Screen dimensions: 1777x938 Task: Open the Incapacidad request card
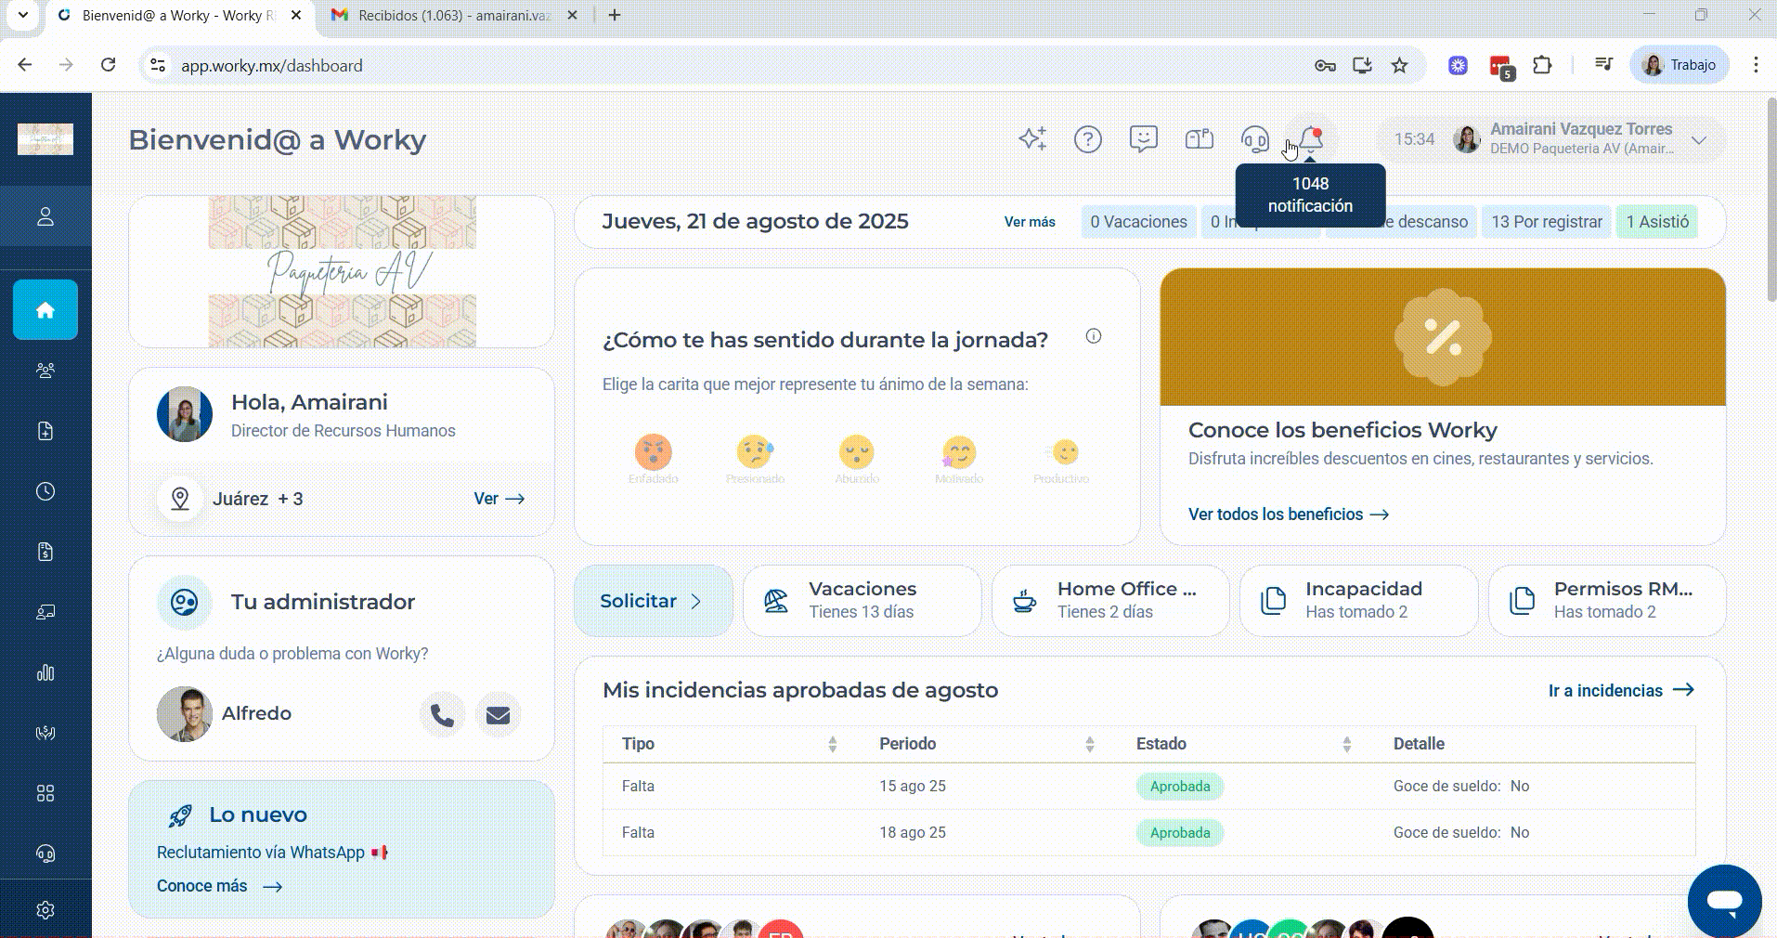[1358, 601]
